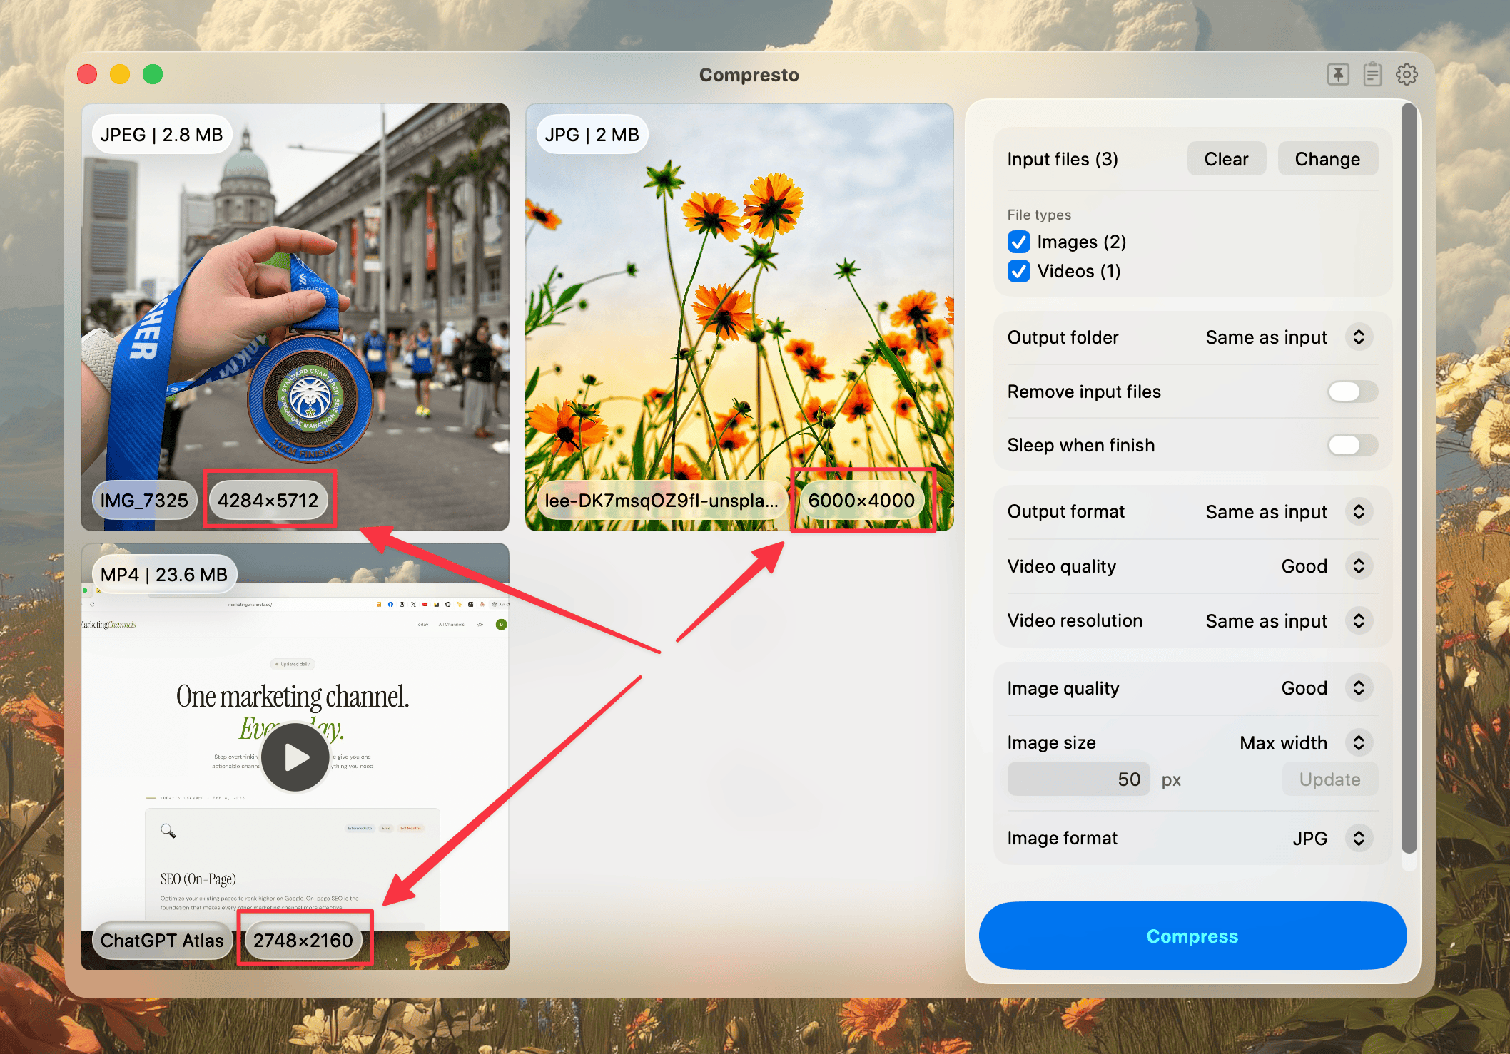This screenshot has width=1510, height=1054.
Task: Change the Video quality dropdown
Action: click(1358, 566)
